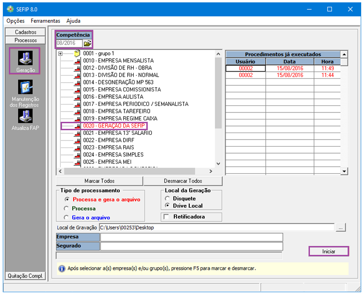Click the 11:49 time cell

pos(327,68)
